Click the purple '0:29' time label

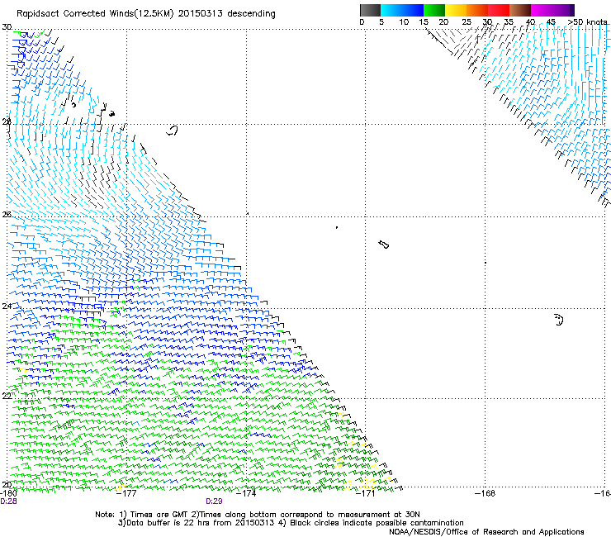pyautogui.click(x=214, y=501)
